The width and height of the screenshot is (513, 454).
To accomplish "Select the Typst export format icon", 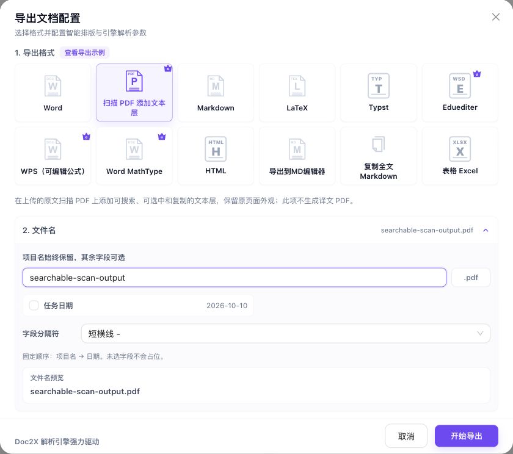I will tap(379, 85).
